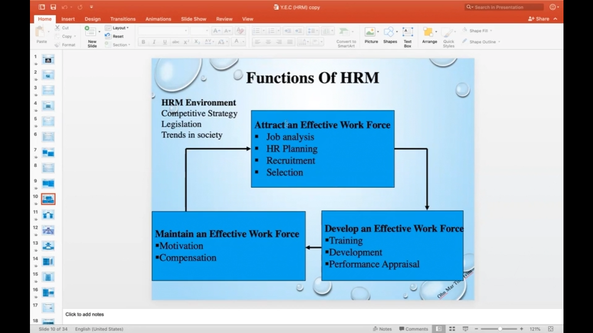Open the font size combo box
The height and width of the screenshot is (333, 593).
[x=200, y=31]
